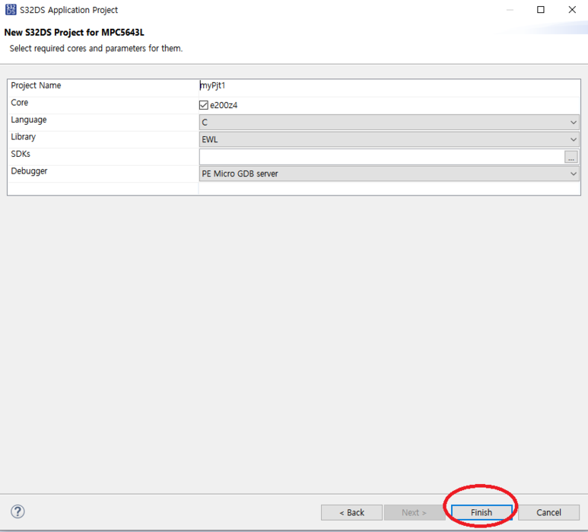Screen dimensions: 588x532
Task: Select the Debugger row label
Action: tap(29, 171)
